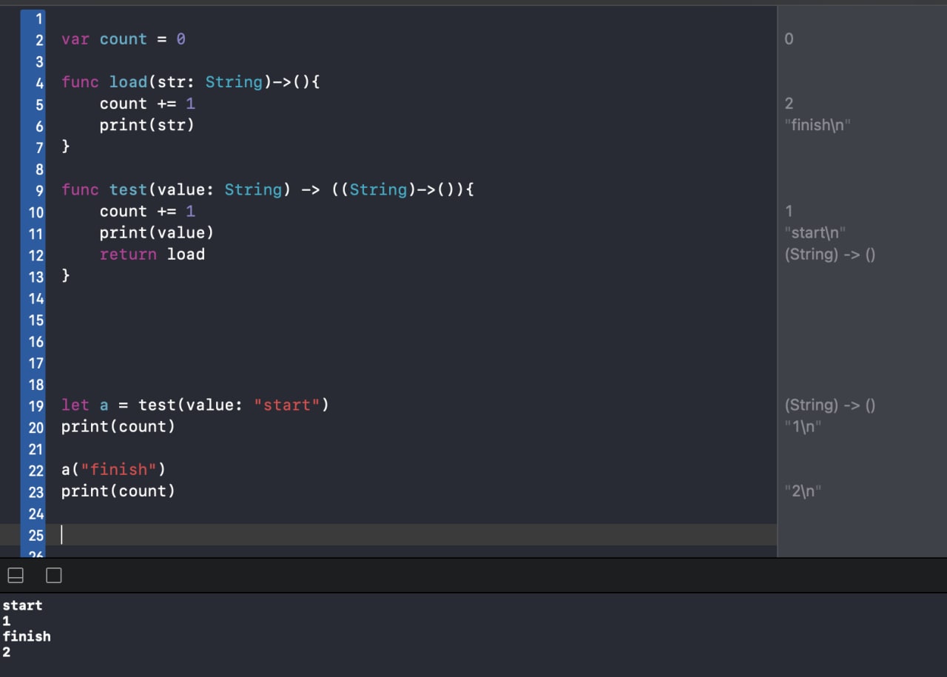This screenshot has width=947, height=677.
Task: Click line number 19 in the gutter
Action: [36, 405]
